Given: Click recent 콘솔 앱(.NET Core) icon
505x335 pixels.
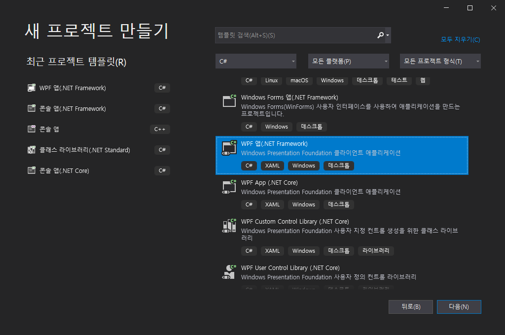Looking at the screenshot, I should [31, 170].
